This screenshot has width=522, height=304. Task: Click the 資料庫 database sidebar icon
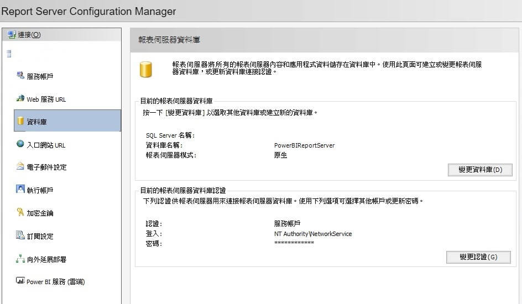[20, 121]
